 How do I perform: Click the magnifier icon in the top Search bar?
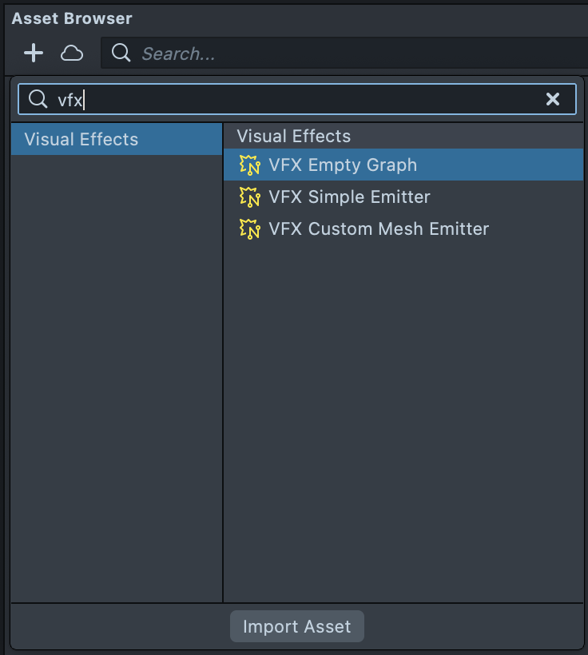click(121, 54)
